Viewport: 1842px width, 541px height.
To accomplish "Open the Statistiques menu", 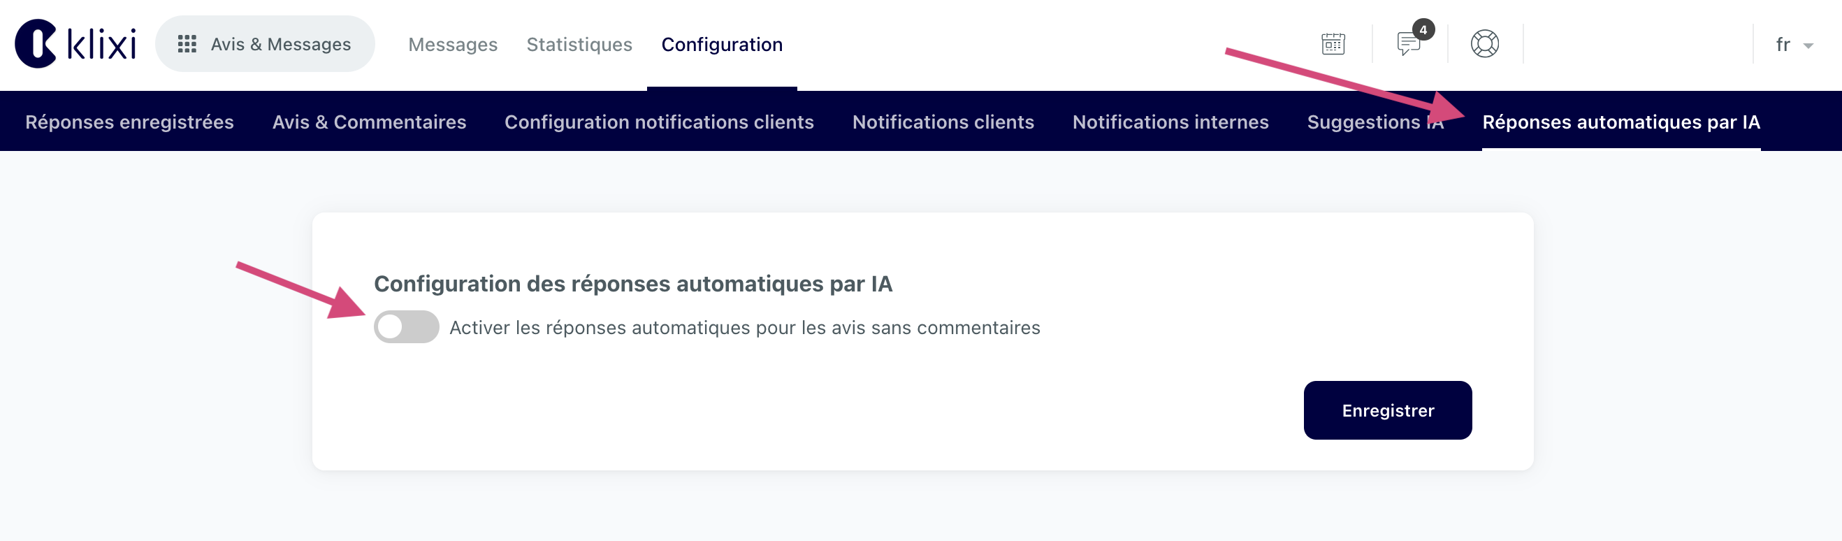I will (579, 44).
